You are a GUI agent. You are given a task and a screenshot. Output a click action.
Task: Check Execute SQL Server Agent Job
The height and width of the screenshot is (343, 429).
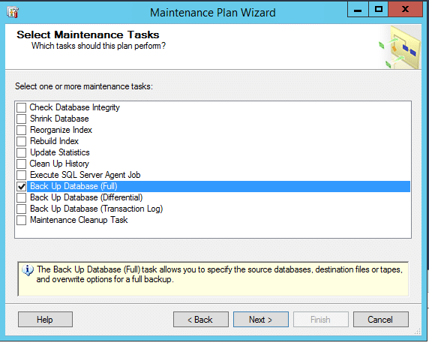pyautogui.click(x=21, y=175)
